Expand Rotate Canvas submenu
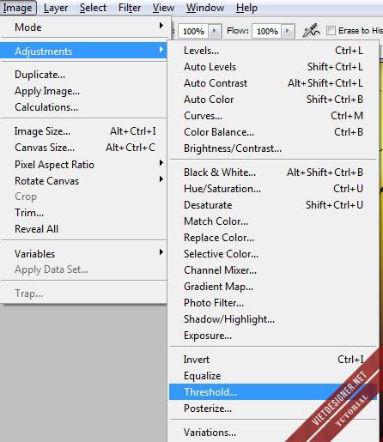The height and width of the screenshot is (442, 383). tap(83, 180)
